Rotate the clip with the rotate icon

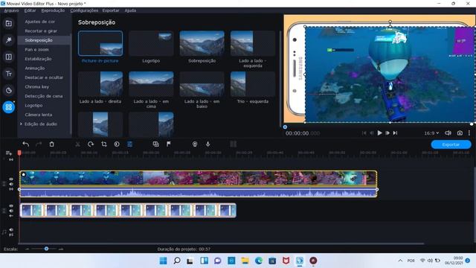(91, 144)
